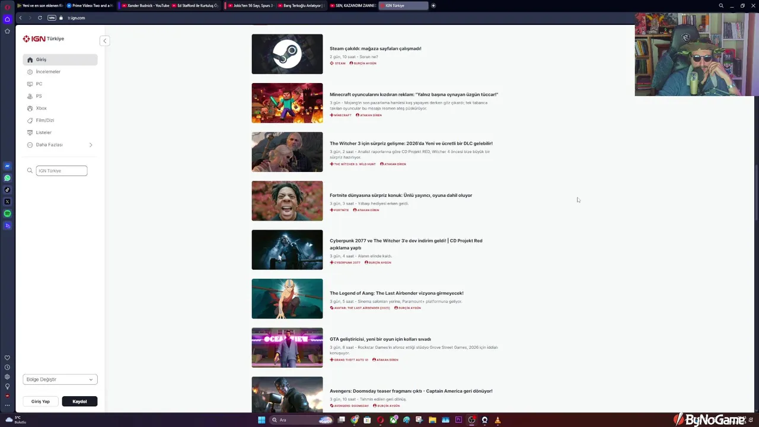Open Windows Start menu
The image size is (759, 427).
(x=261, y=420)
